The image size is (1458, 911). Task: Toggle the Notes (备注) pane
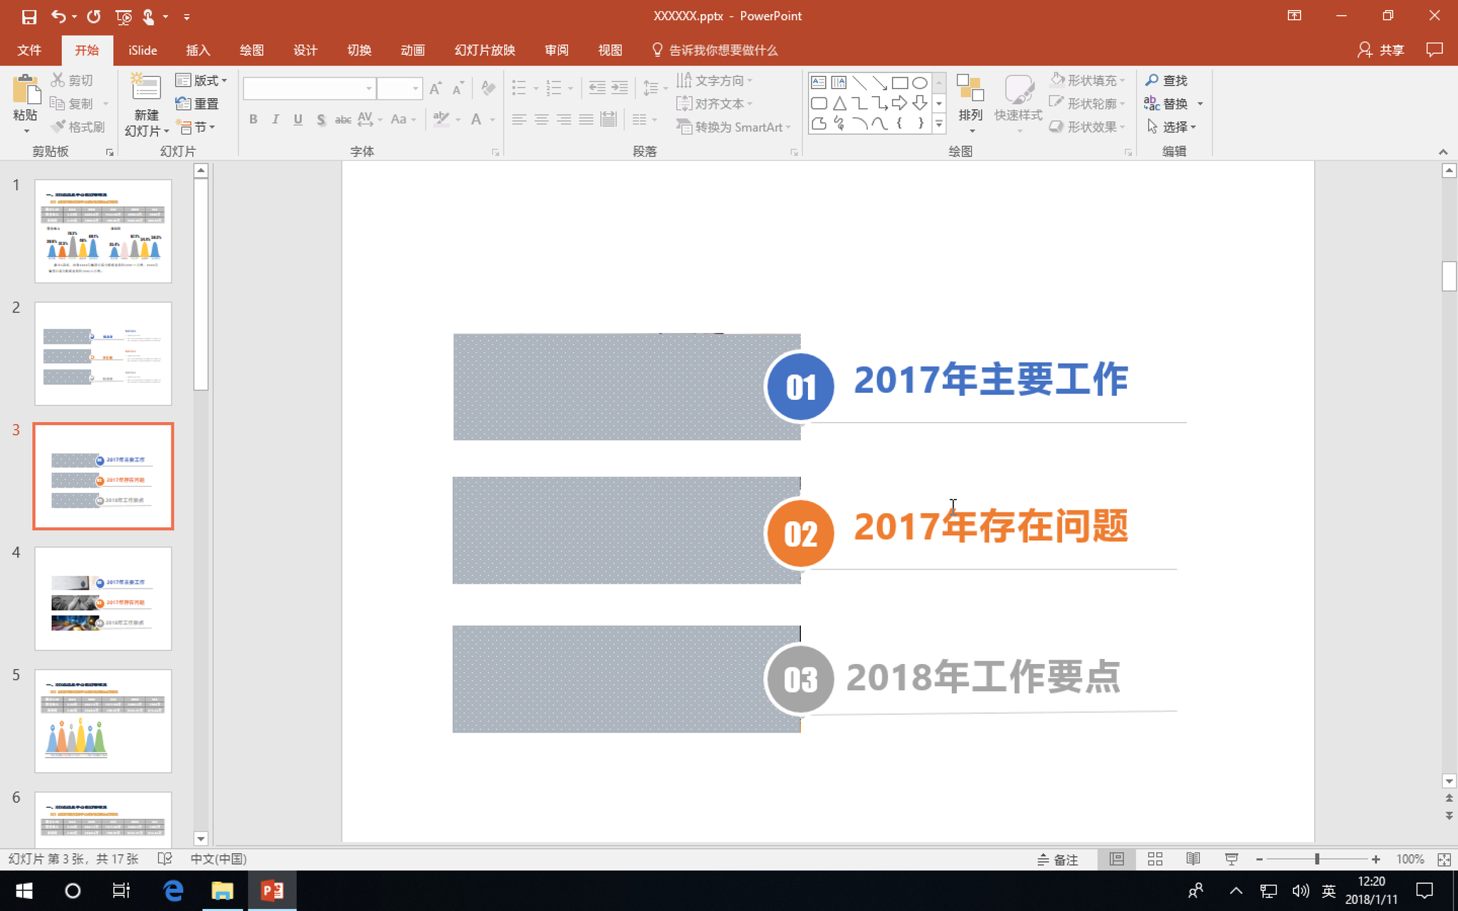tap(1057, 859)
